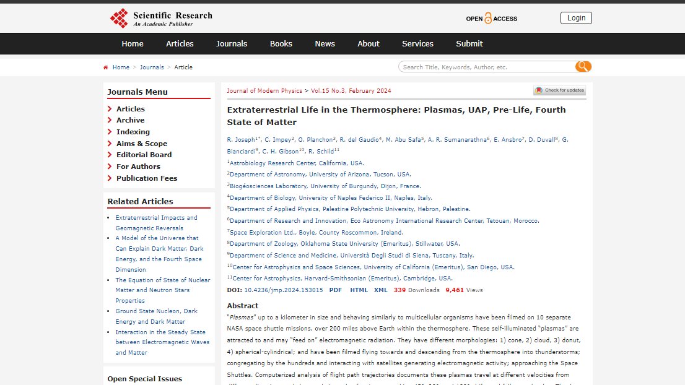Click the 339 downloads count
This screenshot has height=385, width=685.
point(399,290)
